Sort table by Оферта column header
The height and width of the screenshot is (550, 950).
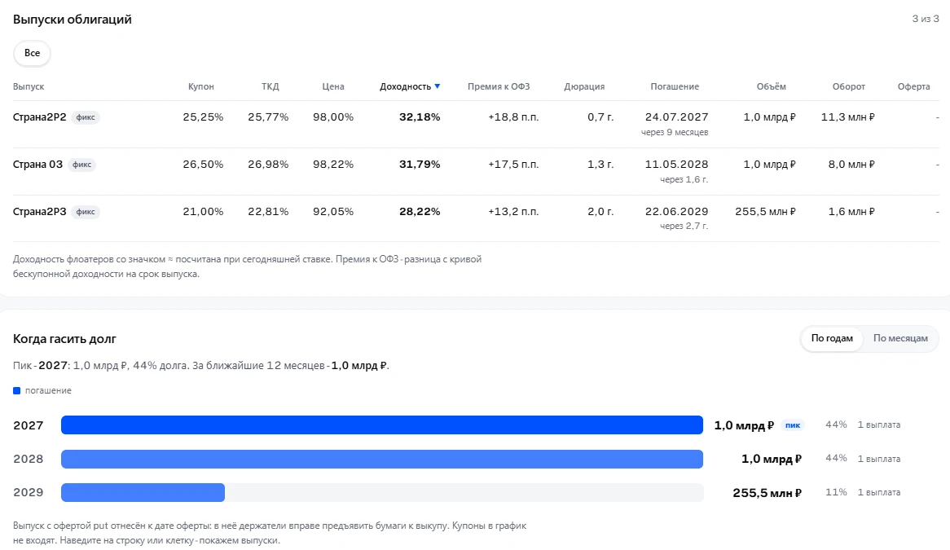coord(913,86)
